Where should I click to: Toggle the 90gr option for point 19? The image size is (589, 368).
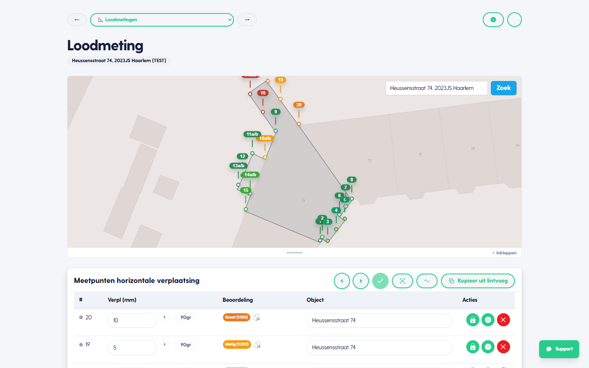(186, 345)
